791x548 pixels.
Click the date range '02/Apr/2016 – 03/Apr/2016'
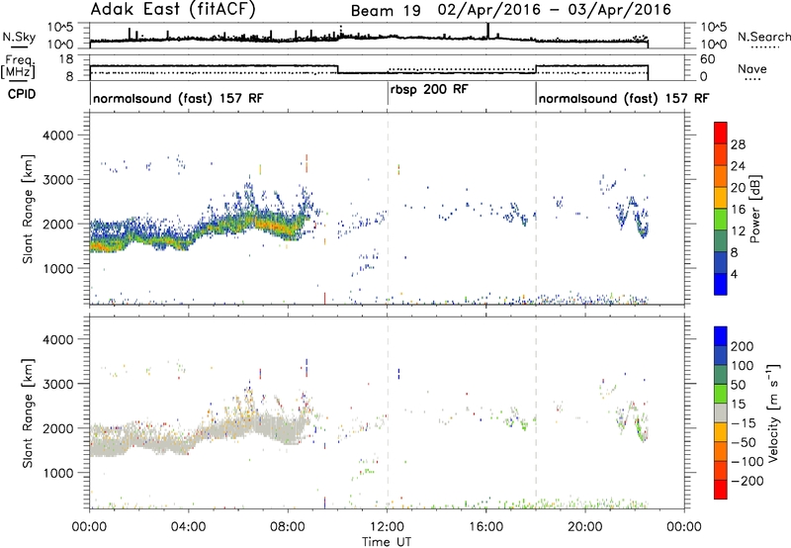pos(555,10)
